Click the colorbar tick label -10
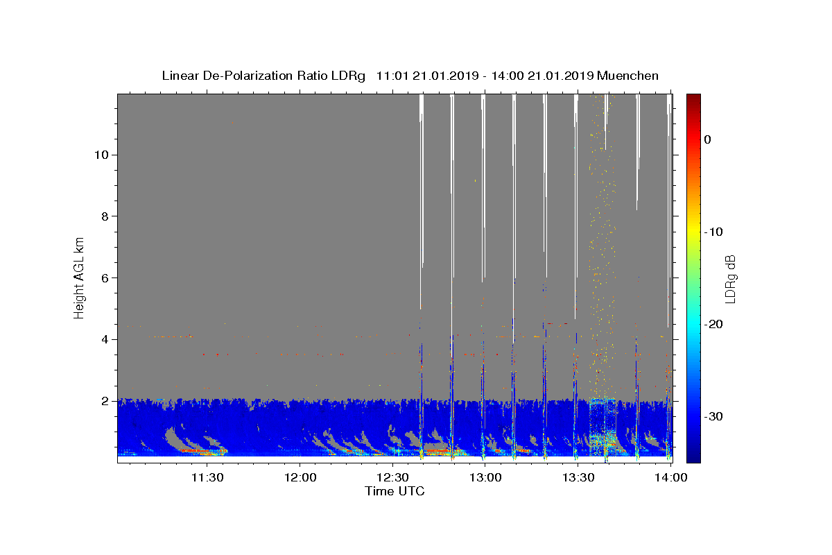Screen dimensions: 832x555 click(715, 232)
